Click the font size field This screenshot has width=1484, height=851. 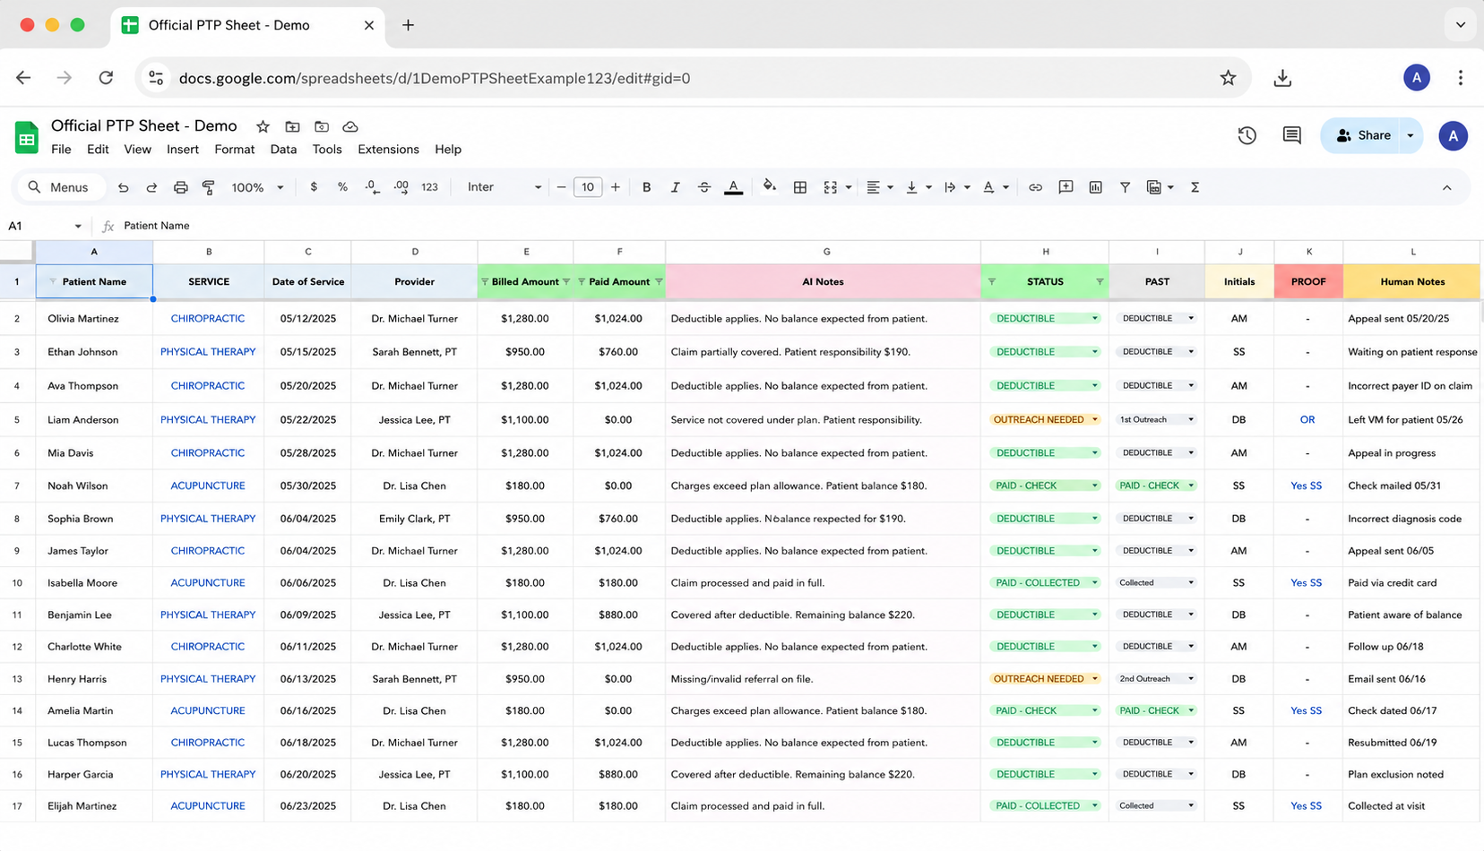[x=588, y=187]
